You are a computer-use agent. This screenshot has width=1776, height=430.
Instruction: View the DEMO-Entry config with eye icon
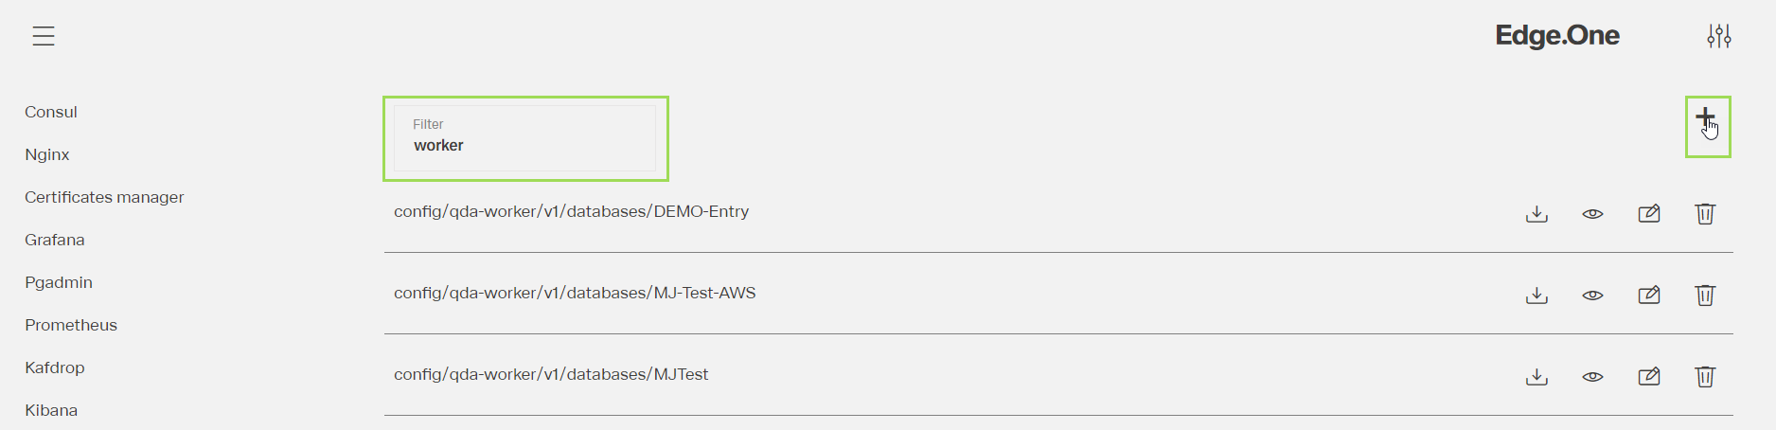pos(1592,214)
